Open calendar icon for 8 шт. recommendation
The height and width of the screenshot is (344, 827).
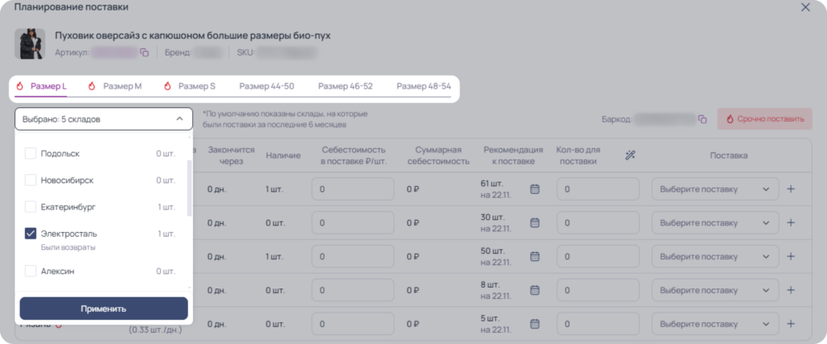click(535, 290)
